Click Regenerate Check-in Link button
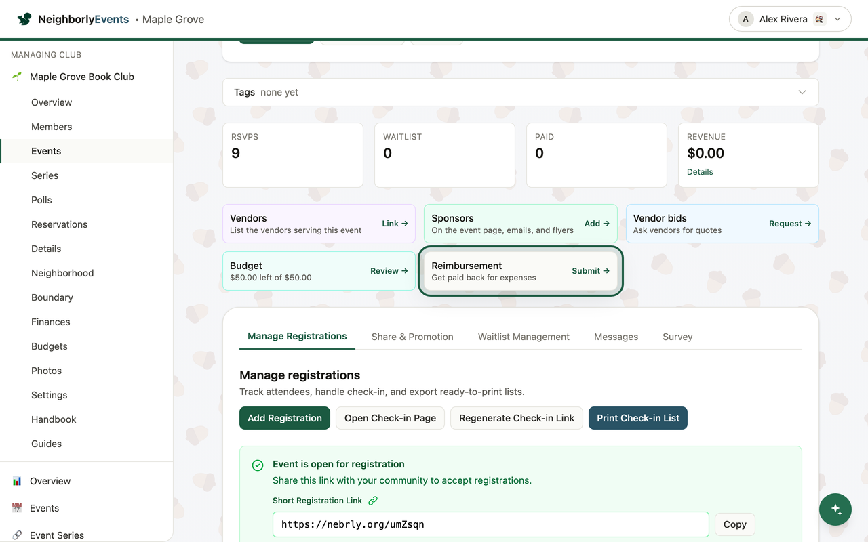The height and width of the screenshot is (542, 868). tap(517, 418)
